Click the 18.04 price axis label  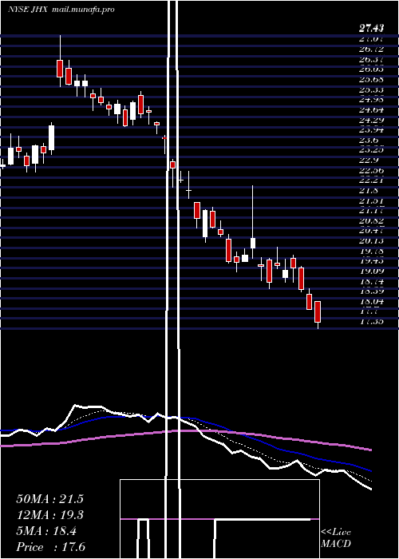pos(371,302)
